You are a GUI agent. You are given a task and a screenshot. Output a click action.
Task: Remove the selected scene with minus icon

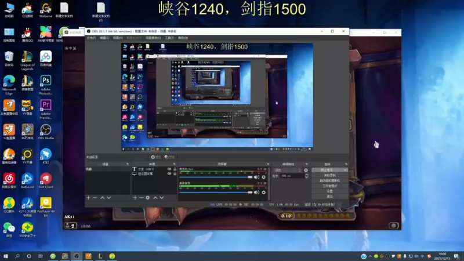tap(95, 198)
